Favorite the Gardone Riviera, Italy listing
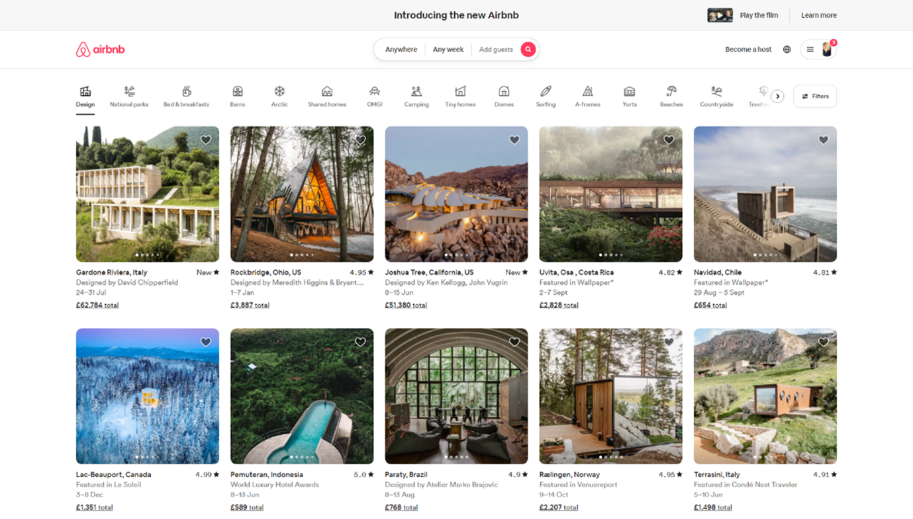The height and width of the screenshot is (519, 913). (x=206, y=140)
